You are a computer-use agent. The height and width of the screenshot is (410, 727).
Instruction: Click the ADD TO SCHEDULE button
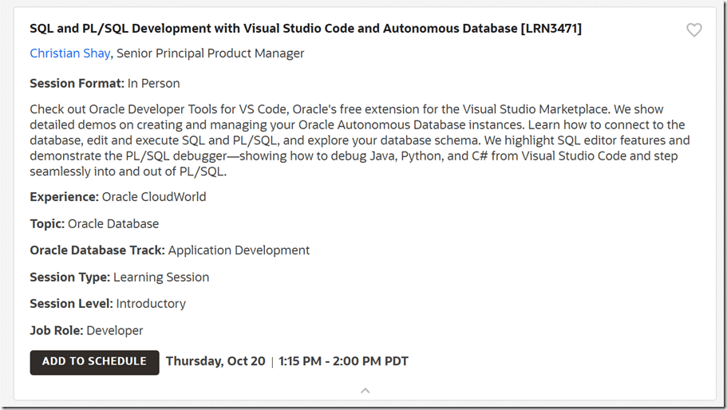[x=94, y=362]
